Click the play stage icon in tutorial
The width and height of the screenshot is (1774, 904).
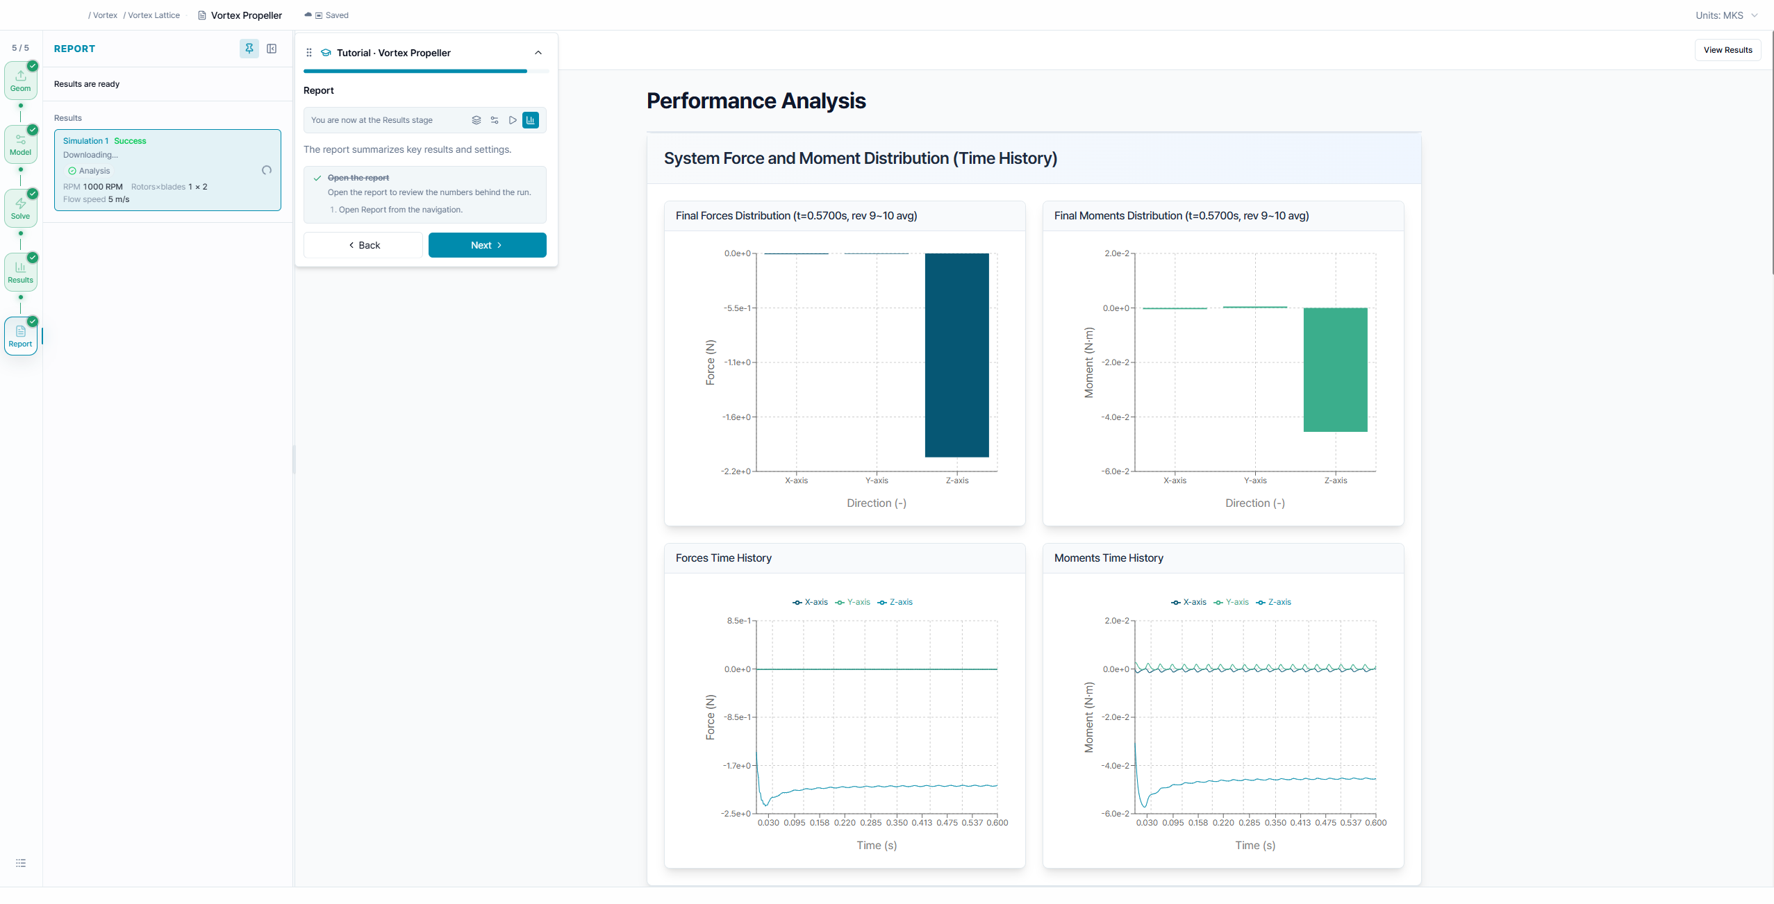tap(513, 120)
